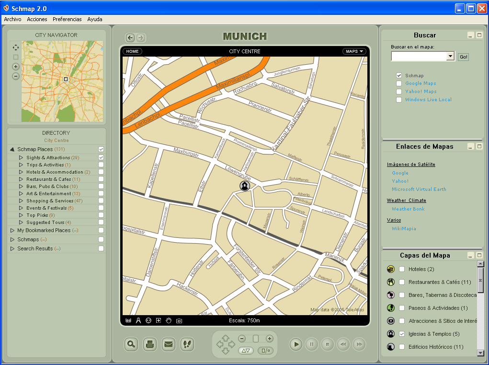Click the printer button below map
489x365 pixels.
(150, 344)
